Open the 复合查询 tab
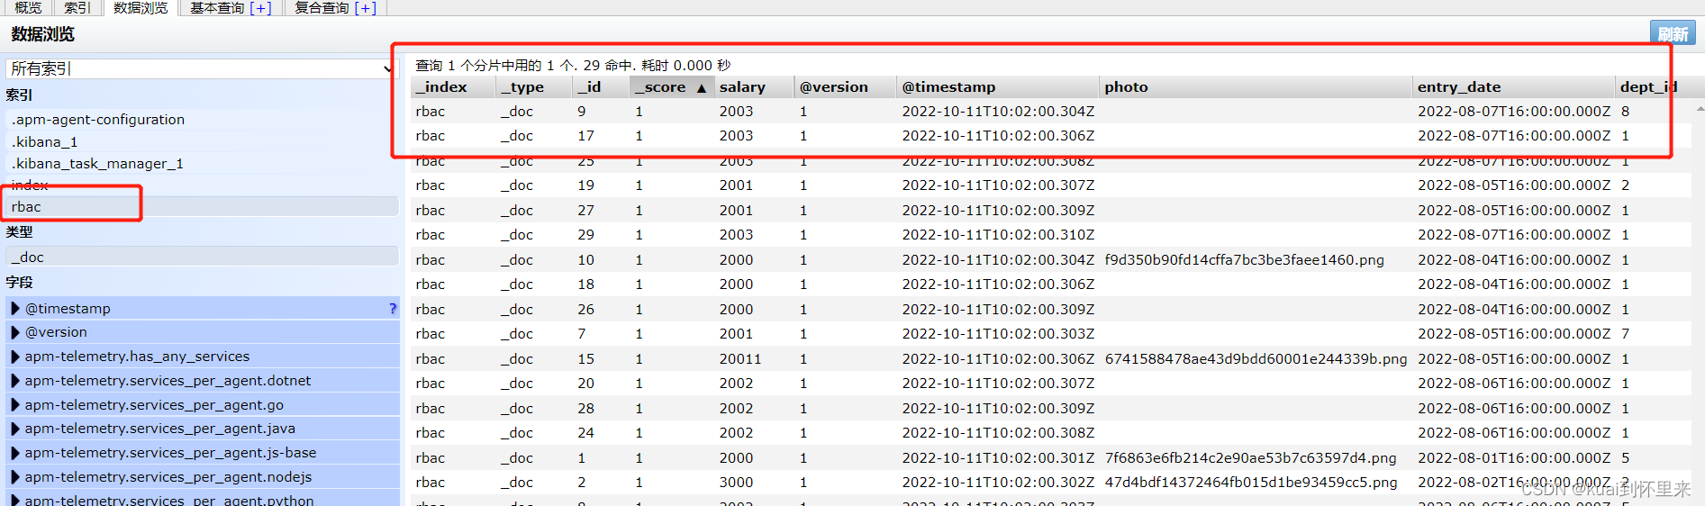Image resolution: width=1705 pixels, height=506 pixels. [322, 7]
